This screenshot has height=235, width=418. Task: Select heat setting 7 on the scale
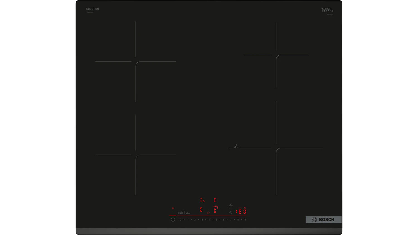[x=231, y=220]
